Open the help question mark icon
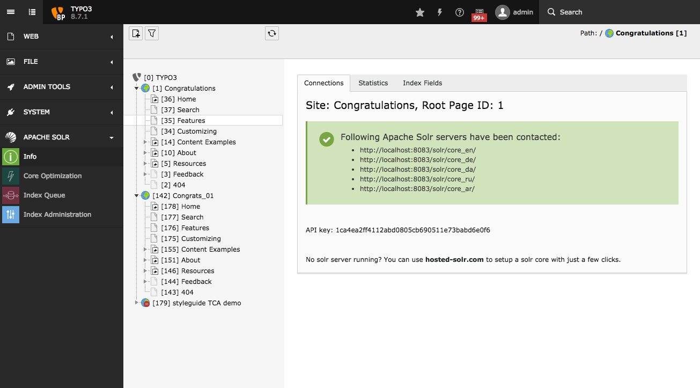The height and width of the screenshot is (388, 700). [x=460, y=12]
